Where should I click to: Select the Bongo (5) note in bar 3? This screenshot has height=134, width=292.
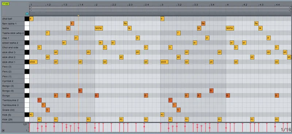pos(211,91)
